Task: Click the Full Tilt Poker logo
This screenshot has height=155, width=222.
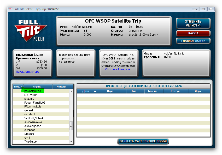Action: 31,31
